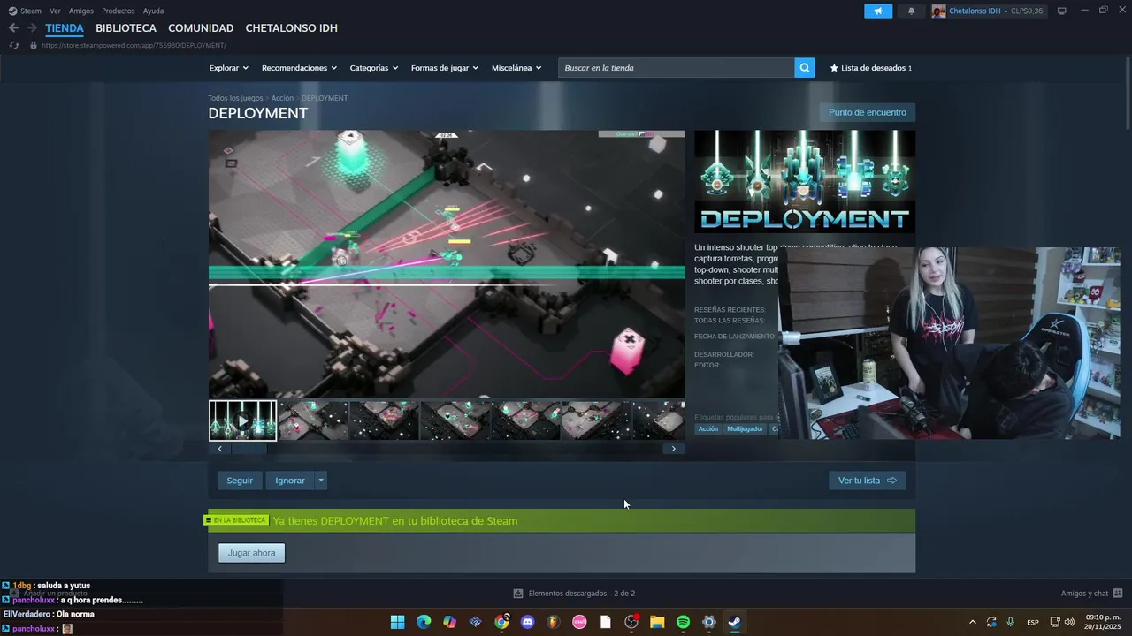The width and height of the screenshot is (1132, 636).
Task: Click the thumbnail strip slider handle
Action: (249, 449)
